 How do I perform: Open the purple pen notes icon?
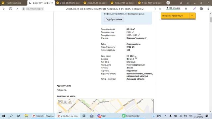coord(194,9)
